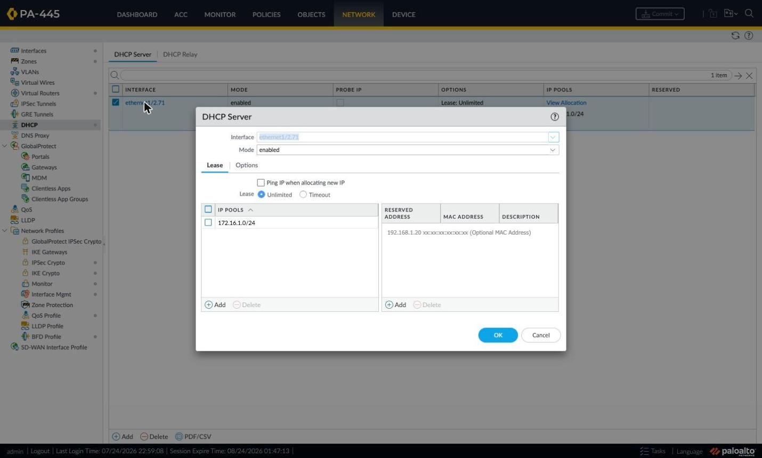The image size is (762, 458).
Task: Open the DHCP Server dialog help icon
Action: point(555,117)
